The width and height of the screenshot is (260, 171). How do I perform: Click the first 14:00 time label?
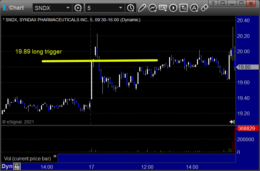click(47, 167)
